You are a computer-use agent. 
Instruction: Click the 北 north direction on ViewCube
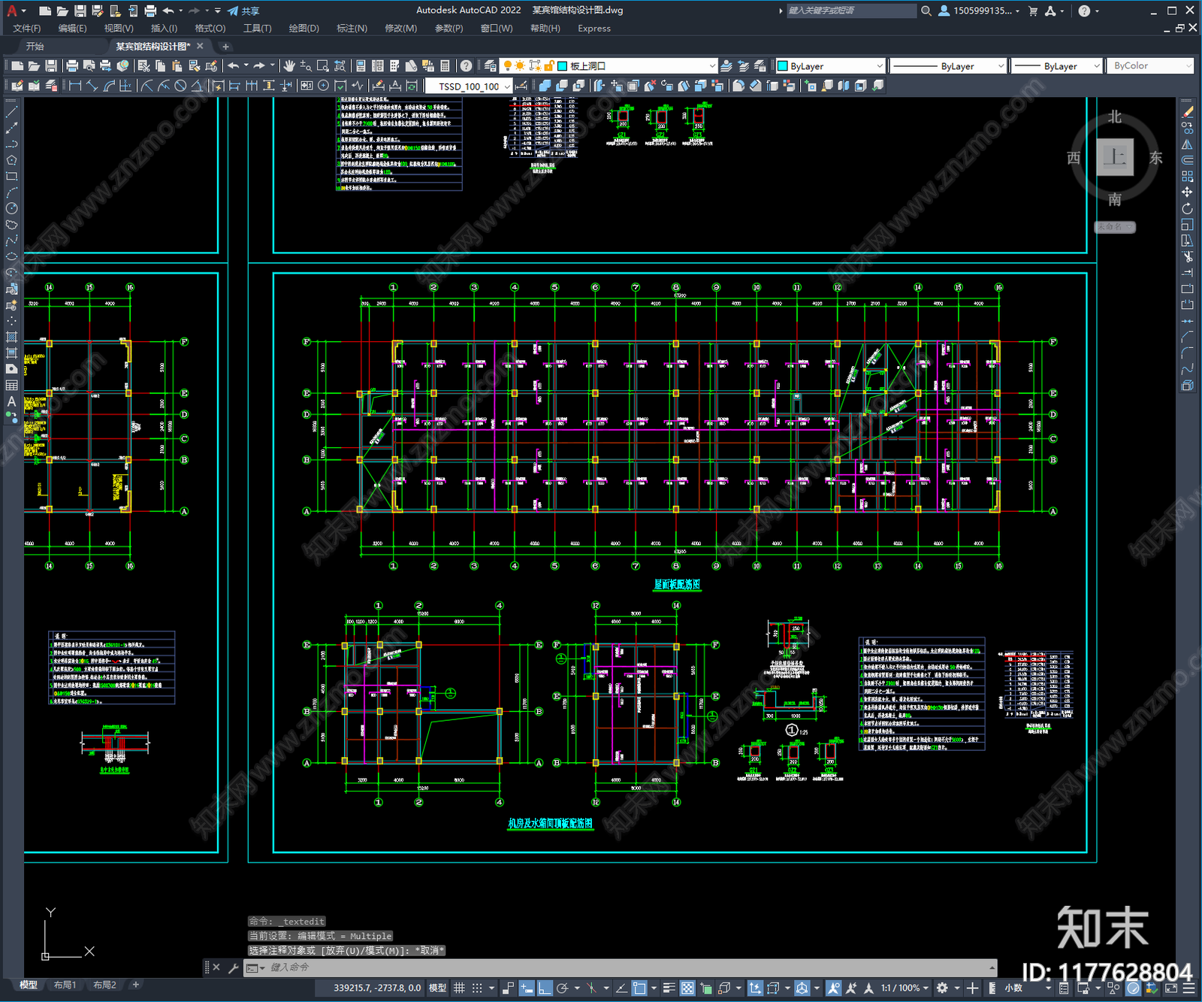click(x=1115, y=117)
